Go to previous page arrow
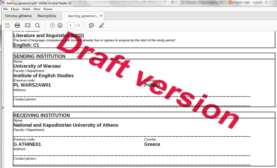 coord(52,25)
